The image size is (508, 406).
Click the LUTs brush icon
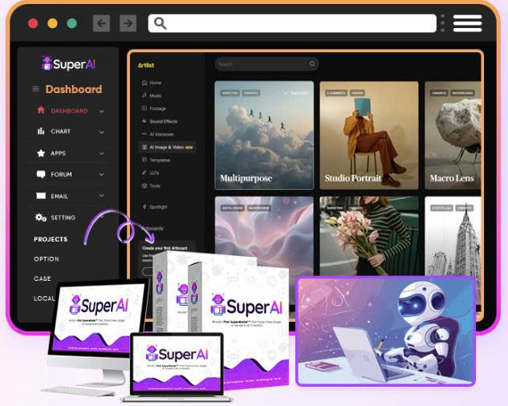(x=144, y=173)
